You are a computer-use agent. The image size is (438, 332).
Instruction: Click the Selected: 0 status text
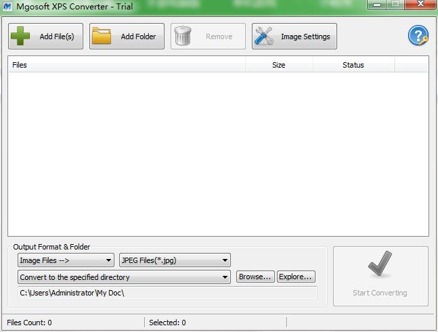pos(167,323)
